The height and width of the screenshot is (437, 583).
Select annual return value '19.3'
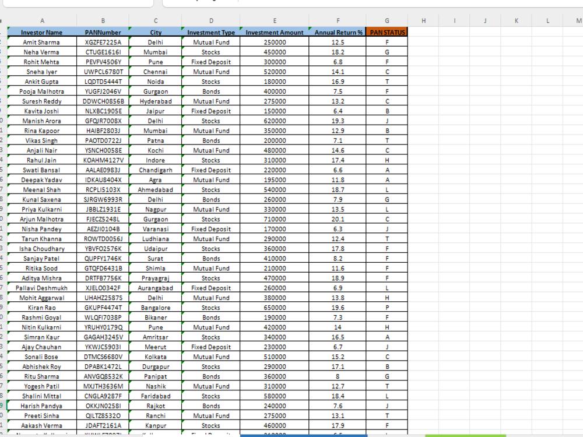[338, 121]
